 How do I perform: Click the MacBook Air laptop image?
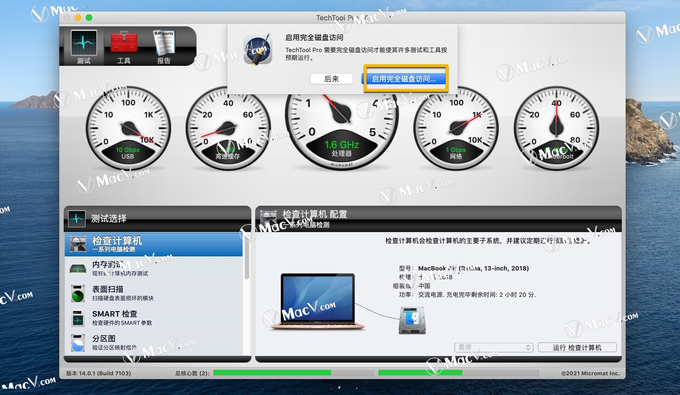coord(318,301)
